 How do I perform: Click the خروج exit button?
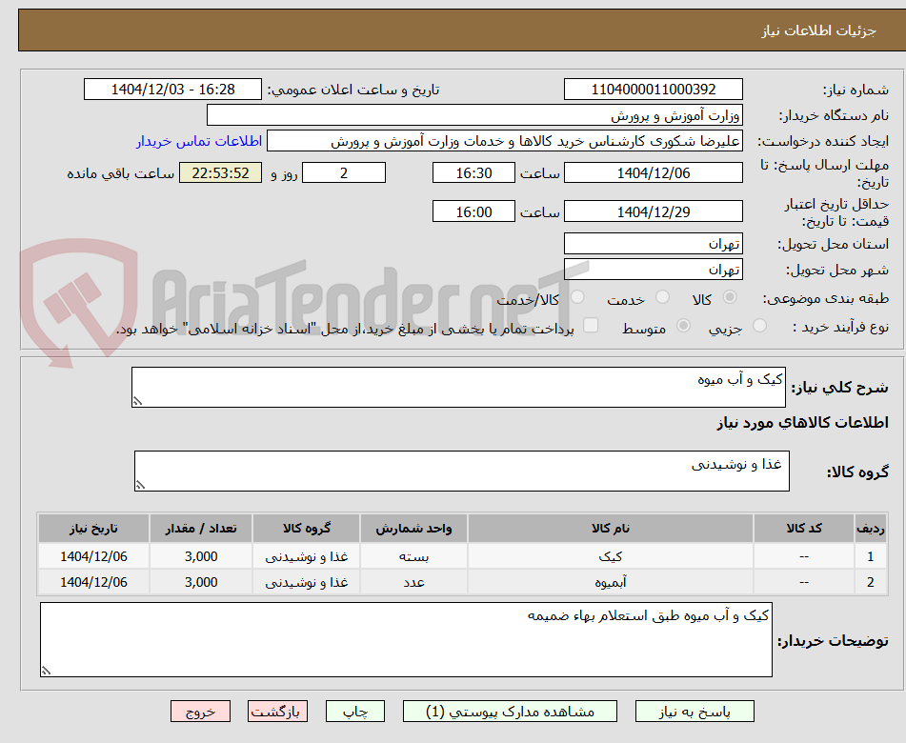tap(200, 712)
